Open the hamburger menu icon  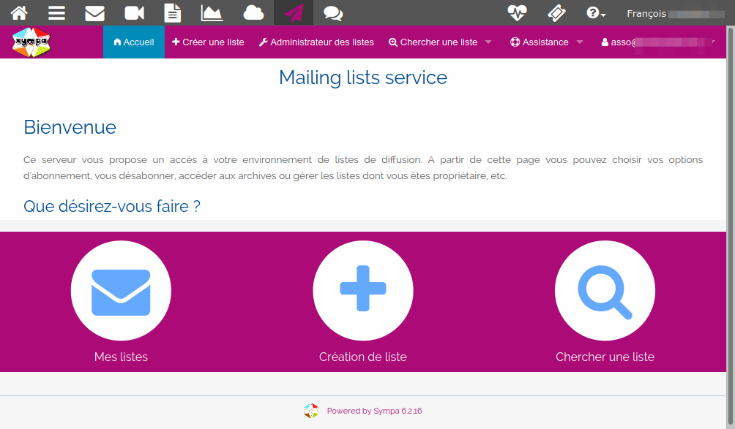pos(56,13)
